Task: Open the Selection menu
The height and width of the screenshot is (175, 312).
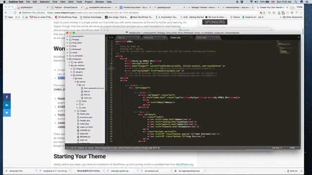Action: pos(44,2)
